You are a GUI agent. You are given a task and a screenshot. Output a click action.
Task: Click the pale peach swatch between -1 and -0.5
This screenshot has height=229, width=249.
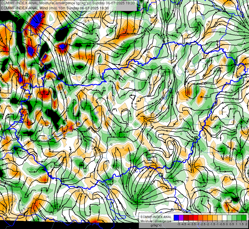coord(220,218)
